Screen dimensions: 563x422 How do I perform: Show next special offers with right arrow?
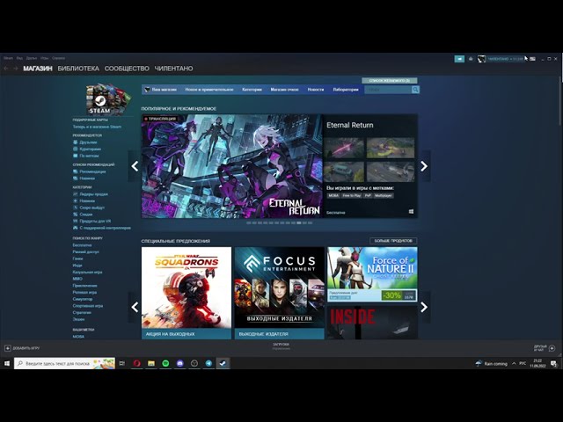[x=424, y=307]
